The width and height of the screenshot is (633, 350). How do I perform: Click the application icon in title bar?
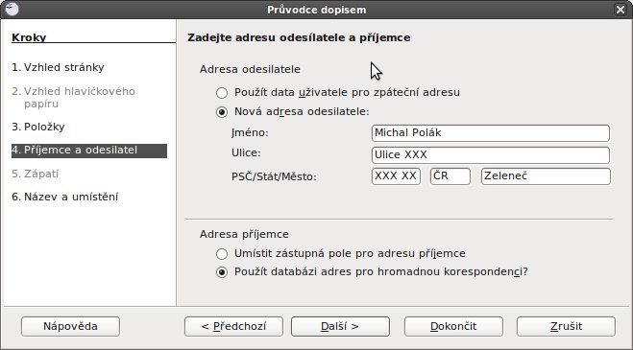12,9
